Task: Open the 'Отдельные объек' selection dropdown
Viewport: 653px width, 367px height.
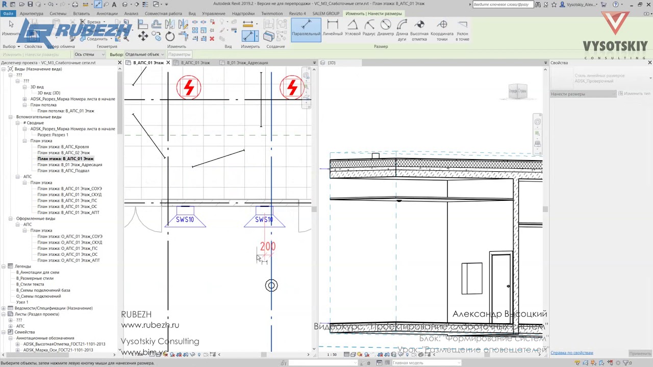Action: pyautogui.click(x=145, y=55)
